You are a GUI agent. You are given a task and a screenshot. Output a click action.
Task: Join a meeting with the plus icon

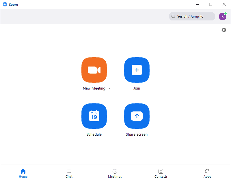137,70
